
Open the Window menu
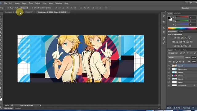pyautogui.click(x=58, y=3)
